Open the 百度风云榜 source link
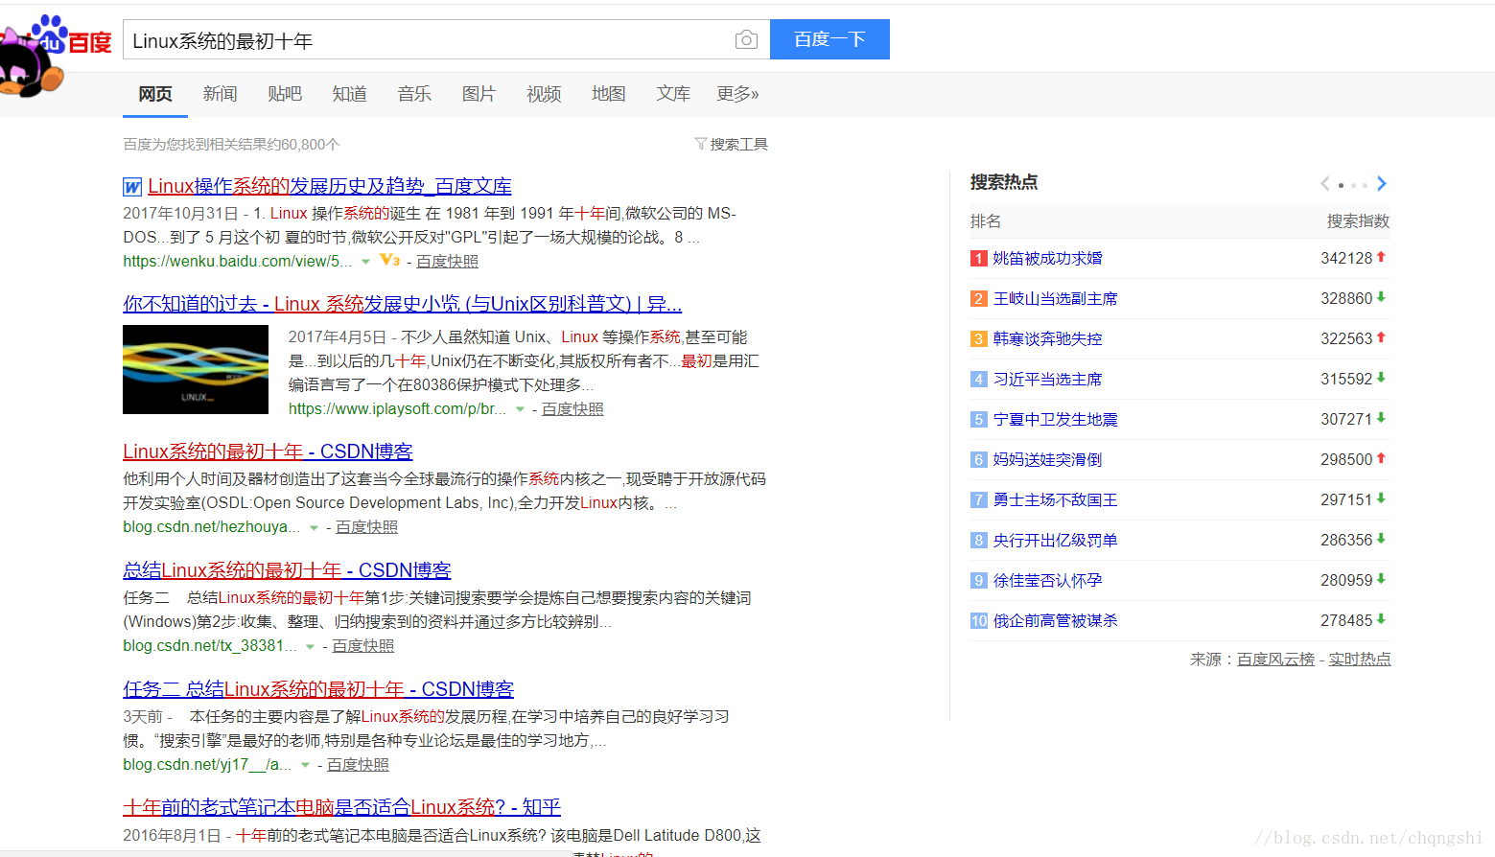1495x857 pixels. (1275, 659)
